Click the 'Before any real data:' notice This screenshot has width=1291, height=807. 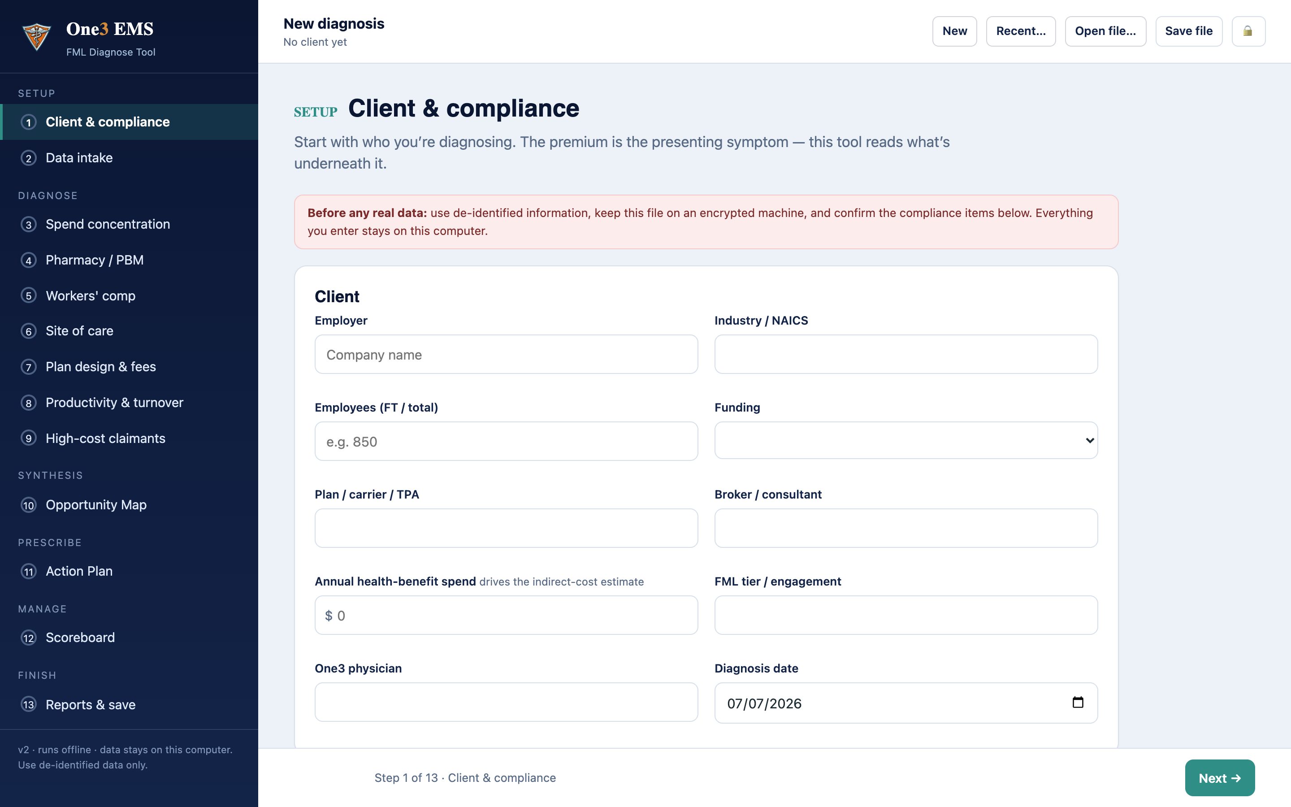click(706, 222)
